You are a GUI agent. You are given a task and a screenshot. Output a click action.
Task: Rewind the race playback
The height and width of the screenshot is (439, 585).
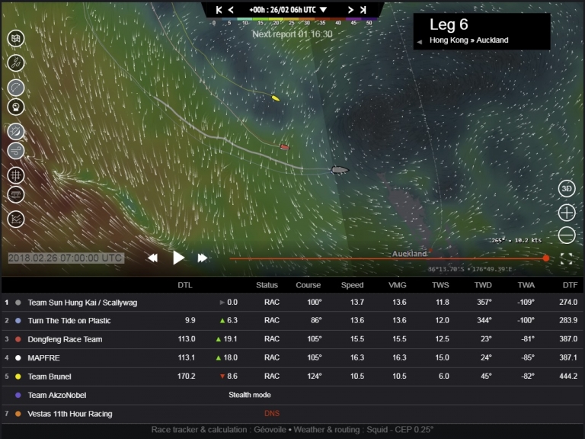click(x=152, y=258)
